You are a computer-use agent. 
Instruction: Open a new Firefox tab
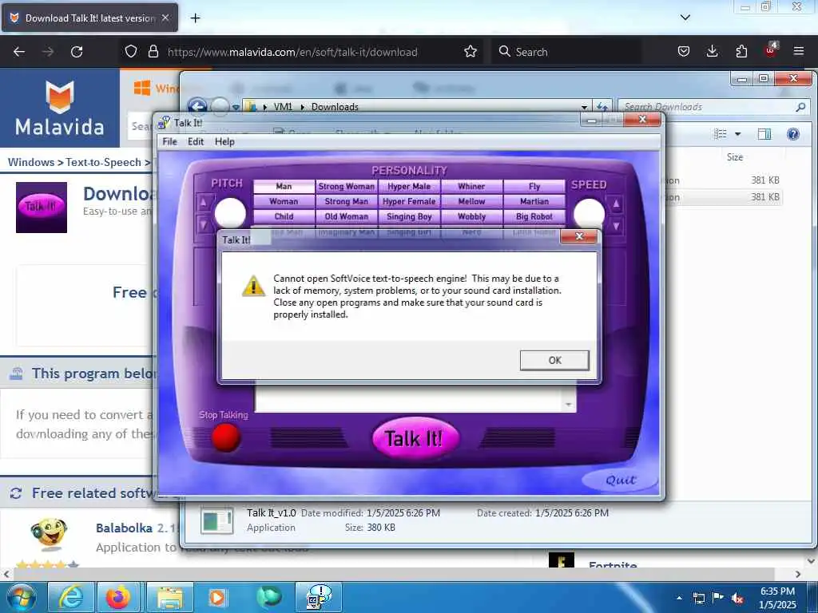pyautogui.click(x=195, y=18)
